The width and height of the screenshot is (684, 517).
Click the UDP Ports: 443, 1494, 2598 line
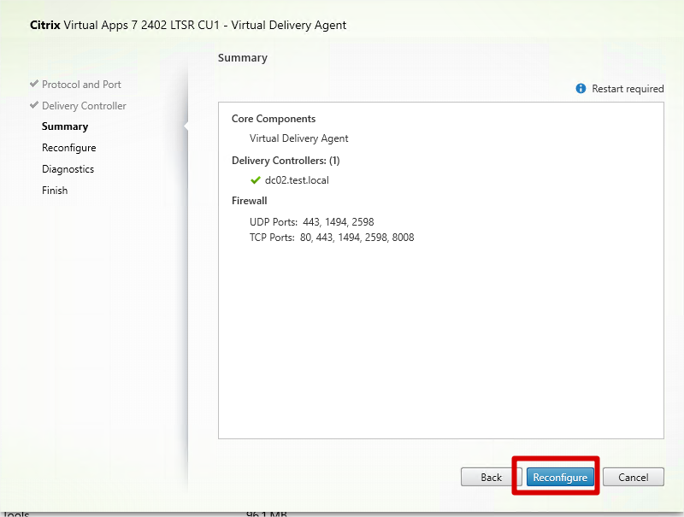tap(311, 222)
